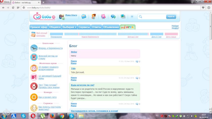212x119 pixels.
Task: Open the mother-with-baby icon in header
Action: coord(94,16)
